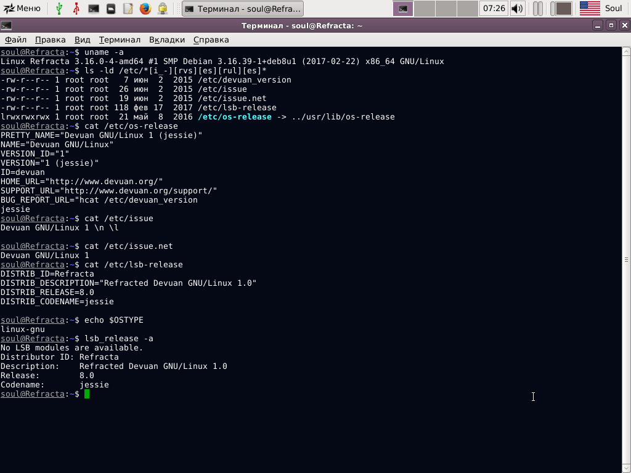Screen dimensions: 631x473
Task: Click the red USB unmount icon
Action: click(x=76, y=9)
